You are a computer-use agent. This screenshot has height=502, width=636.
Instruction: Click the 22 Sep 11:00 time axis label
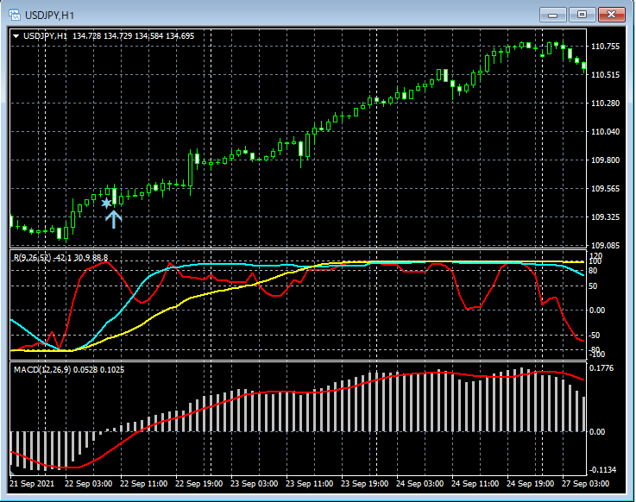pyautogui.click(x=143, y=484)
